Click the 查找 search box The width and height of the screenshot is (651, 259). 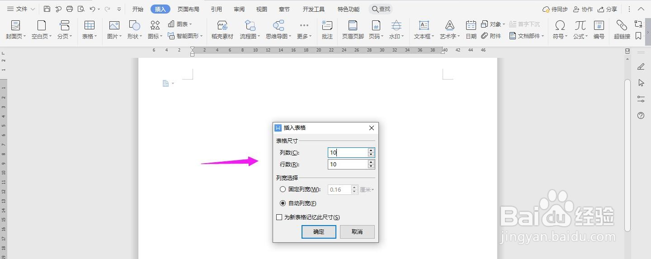point(381,9)
